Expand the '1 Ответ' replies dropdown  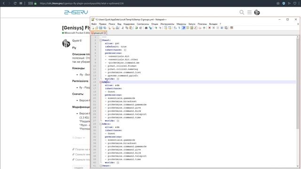[79, 138]
